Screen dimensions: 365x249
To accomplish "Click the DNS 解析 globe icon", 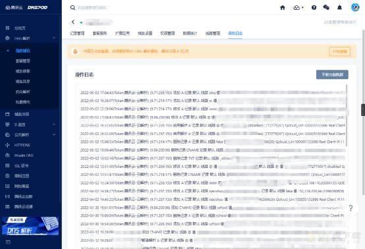I will 7,38.
